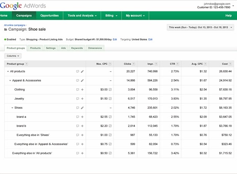237x174 pixels.
Task: Open the date range dropdown
Action: (200, 27)
